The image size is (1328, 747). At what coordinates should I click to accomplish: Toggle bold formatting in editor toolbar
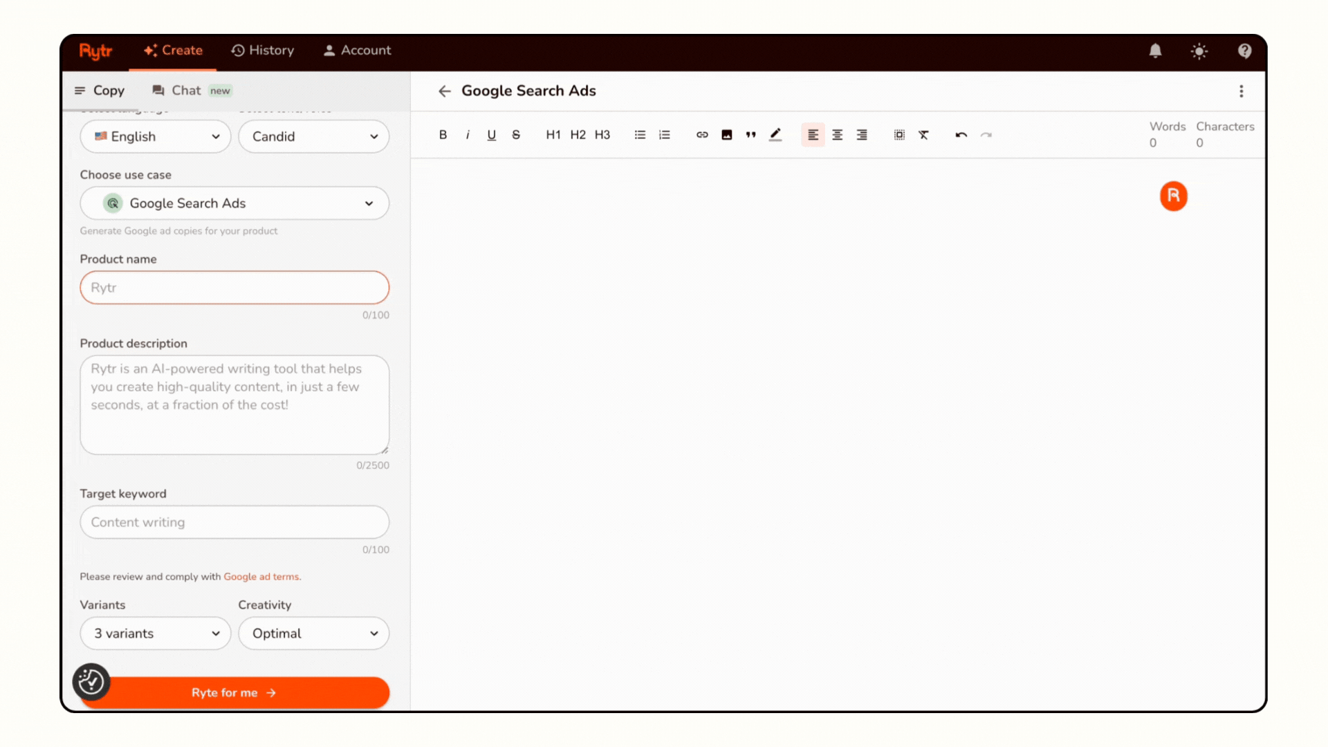[443, 135]
